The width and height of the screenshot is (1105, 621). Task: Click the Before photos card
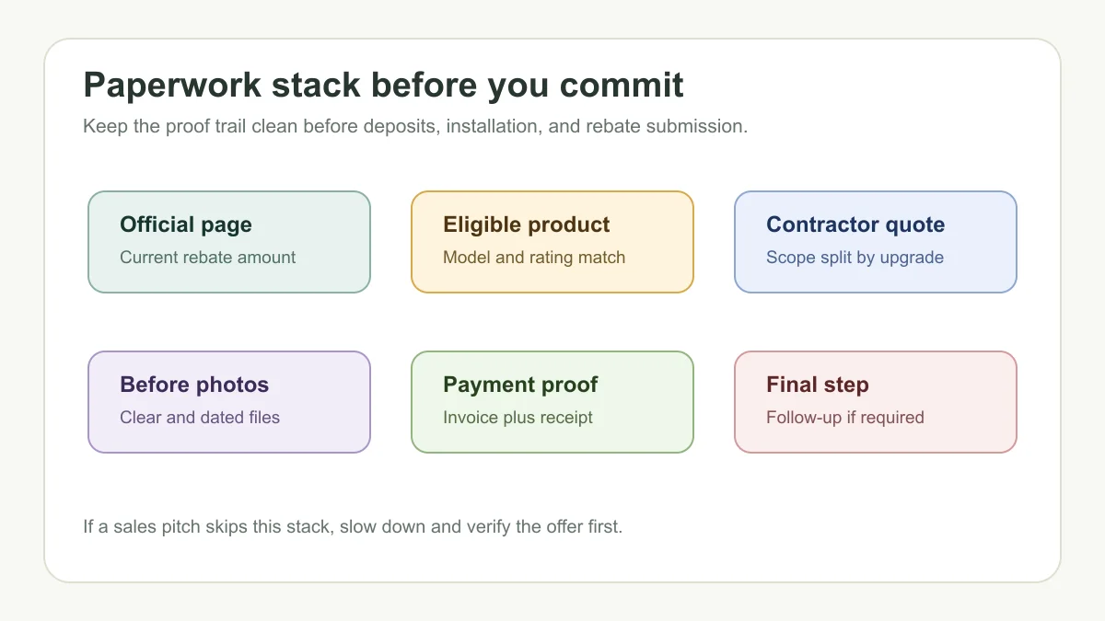pos(229,402)
